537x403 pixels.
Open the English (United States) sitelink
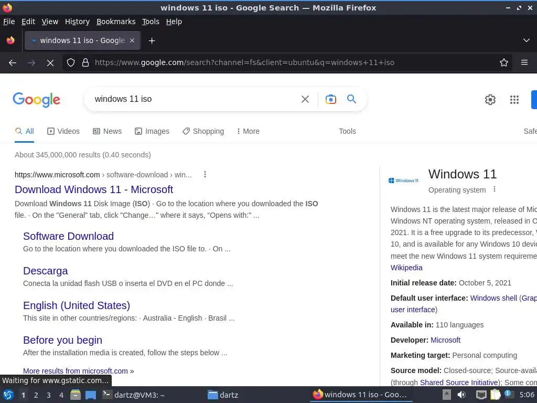click(x=77, y=305)
